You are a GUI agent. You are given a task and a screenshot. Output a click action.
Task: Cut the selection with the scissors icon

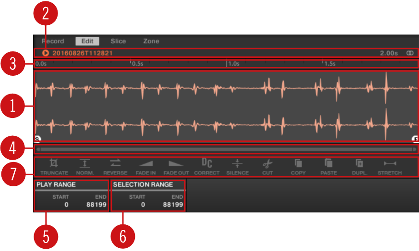tap(268, 163)
